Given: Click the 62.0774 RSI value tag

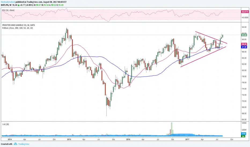Looking at the screenshot, I should click(x=245, y=12).
